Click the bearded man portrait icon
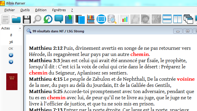The image size is (197, 111). [146, 19]
